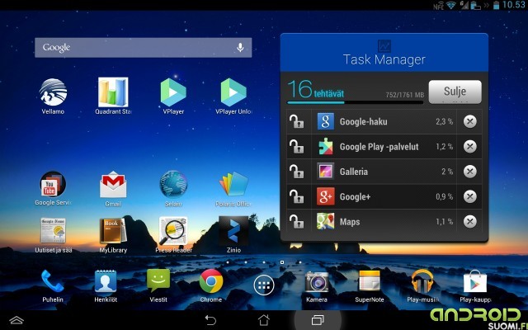Select the Maps task row

click(x=384, y=222)
